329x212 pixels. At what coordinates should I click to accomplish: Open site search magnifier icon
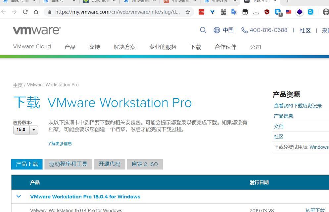coord(203,30)
